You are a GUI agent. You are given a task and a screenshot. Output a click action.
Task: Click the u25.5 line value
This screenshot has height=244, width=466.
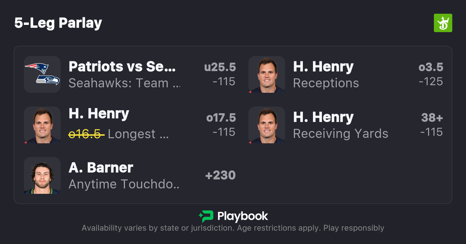220,67
